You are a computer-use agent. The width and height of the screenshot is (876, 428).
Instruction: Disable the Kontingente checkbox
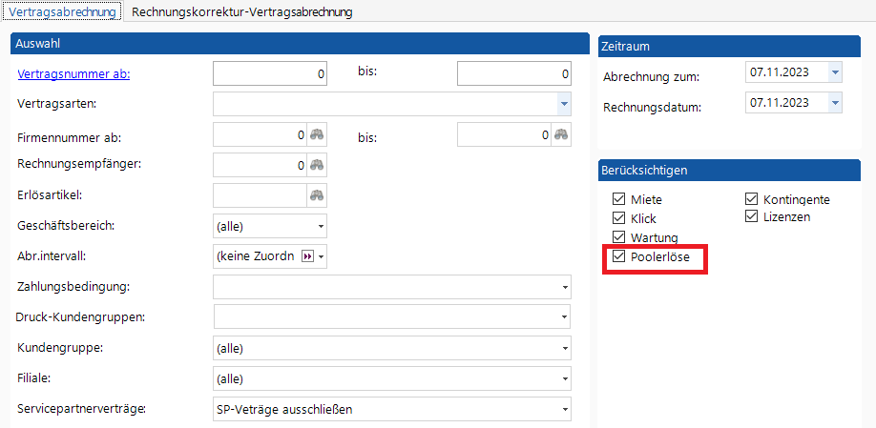[x=752, y=200]
